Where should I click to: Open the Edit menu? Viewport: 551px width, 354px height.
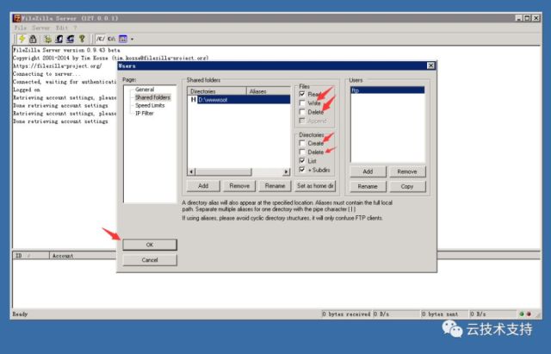pyautogui.click(x=61, y=28)
